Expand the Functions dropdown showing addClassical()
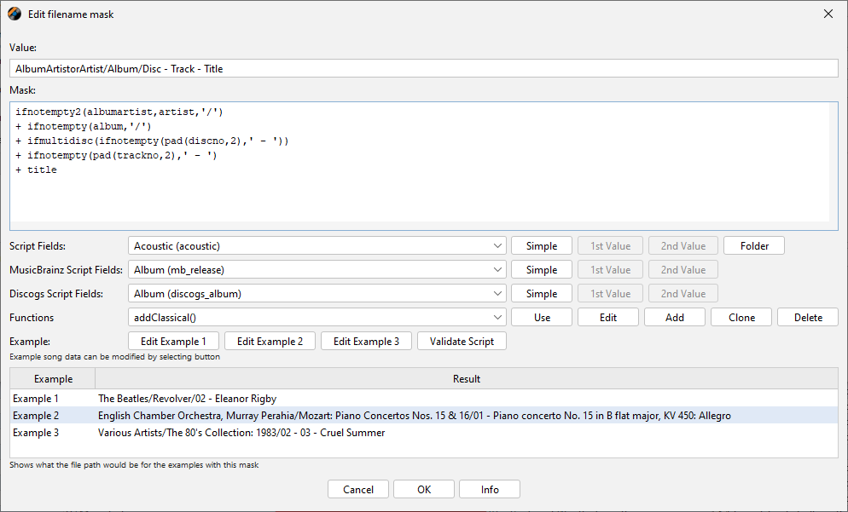The width and height of the screenshot is (848, 512). pyautogui.click(x=318, y=318)
